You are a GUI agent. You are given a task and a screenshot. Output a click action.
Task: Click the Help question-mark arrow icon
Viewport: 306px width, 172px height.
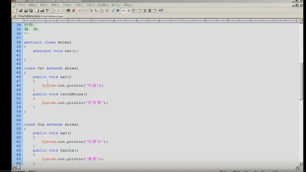click(x=161, y=10)
